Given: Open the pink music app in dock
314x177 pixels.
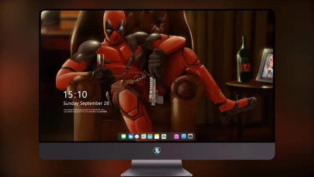Looking at the screenshot, I should click(176, 136).
